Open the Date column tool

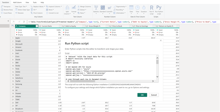(131, 10)
